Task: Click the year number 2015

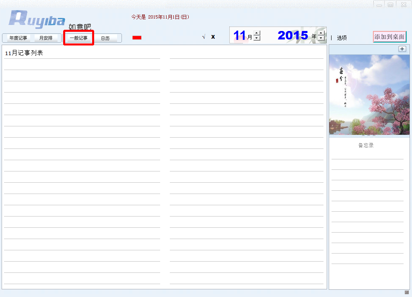Action: tap(293, 35)
